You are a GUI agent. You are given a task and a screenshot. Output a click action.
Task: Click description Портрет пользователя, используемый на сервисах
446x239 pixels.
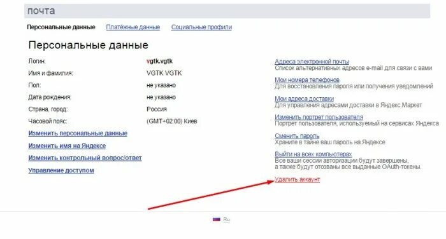[357, 123]
